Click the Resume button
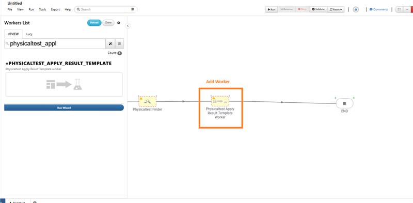The width and height of the screenshot is (413, 203). (287, 9)
